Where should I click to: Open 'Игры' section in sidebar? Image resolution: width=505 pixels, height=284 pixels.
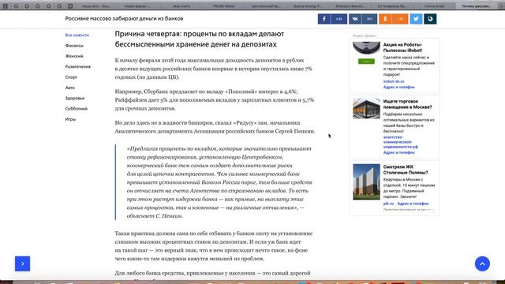(x=70, y=119)
